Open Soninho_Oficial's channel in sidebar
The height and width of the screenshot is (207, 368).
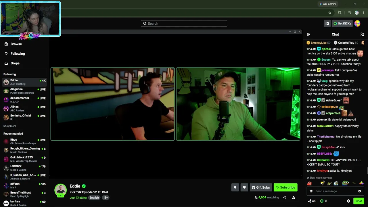coord(24,117)
